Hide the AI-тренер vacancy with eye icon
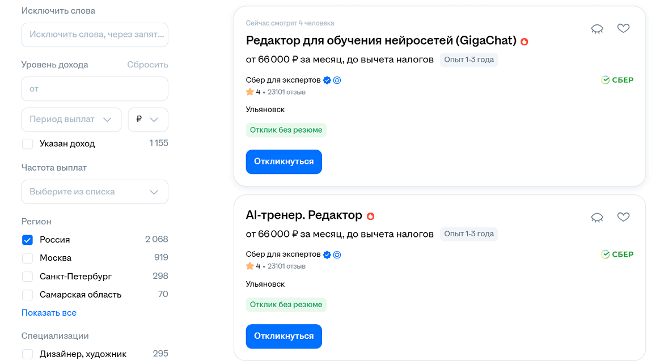The width and height of the screenshot is (660, 361). (597, 217)
